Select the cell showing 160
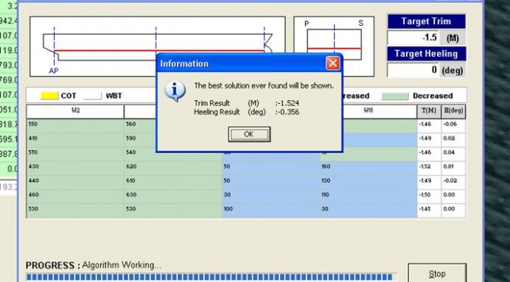Image resolution: width=510 pixels, height=282 pixels. point(368,167)
